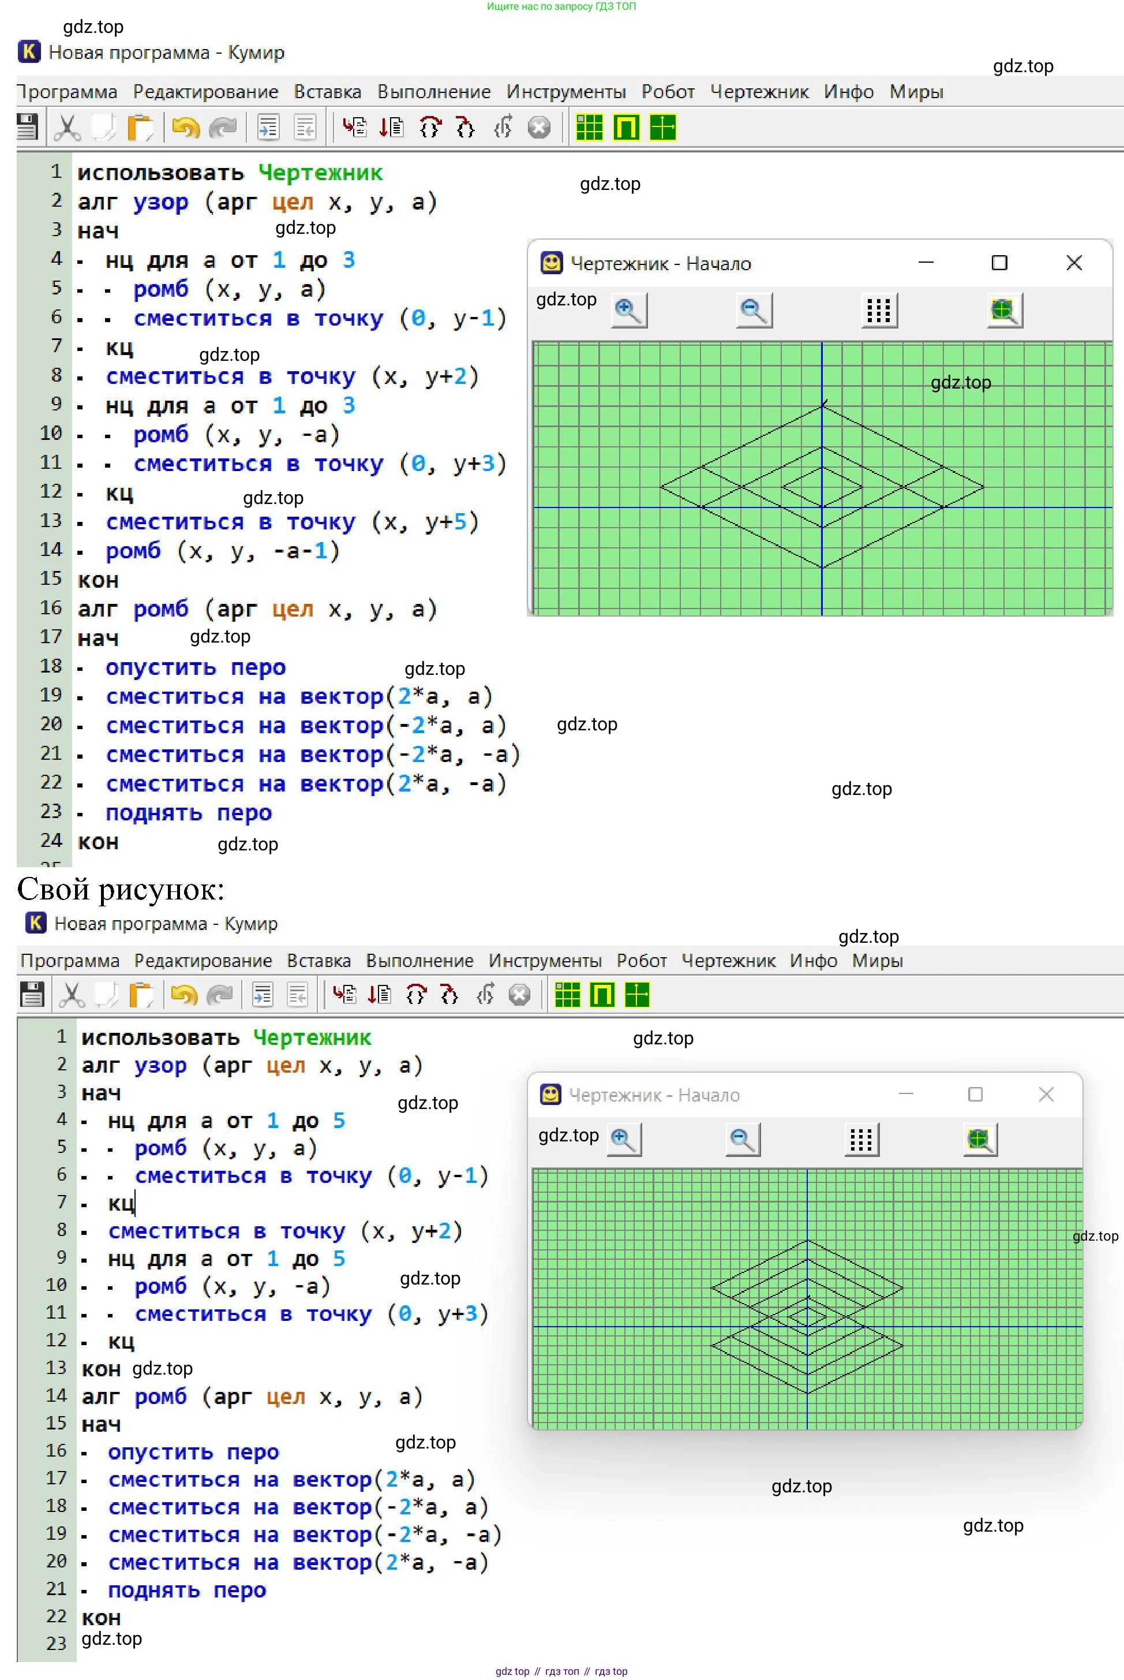The image size is (1124, 1680).
Task: Open the Редактирование menu in lower window
Action: tap(203, 961)
